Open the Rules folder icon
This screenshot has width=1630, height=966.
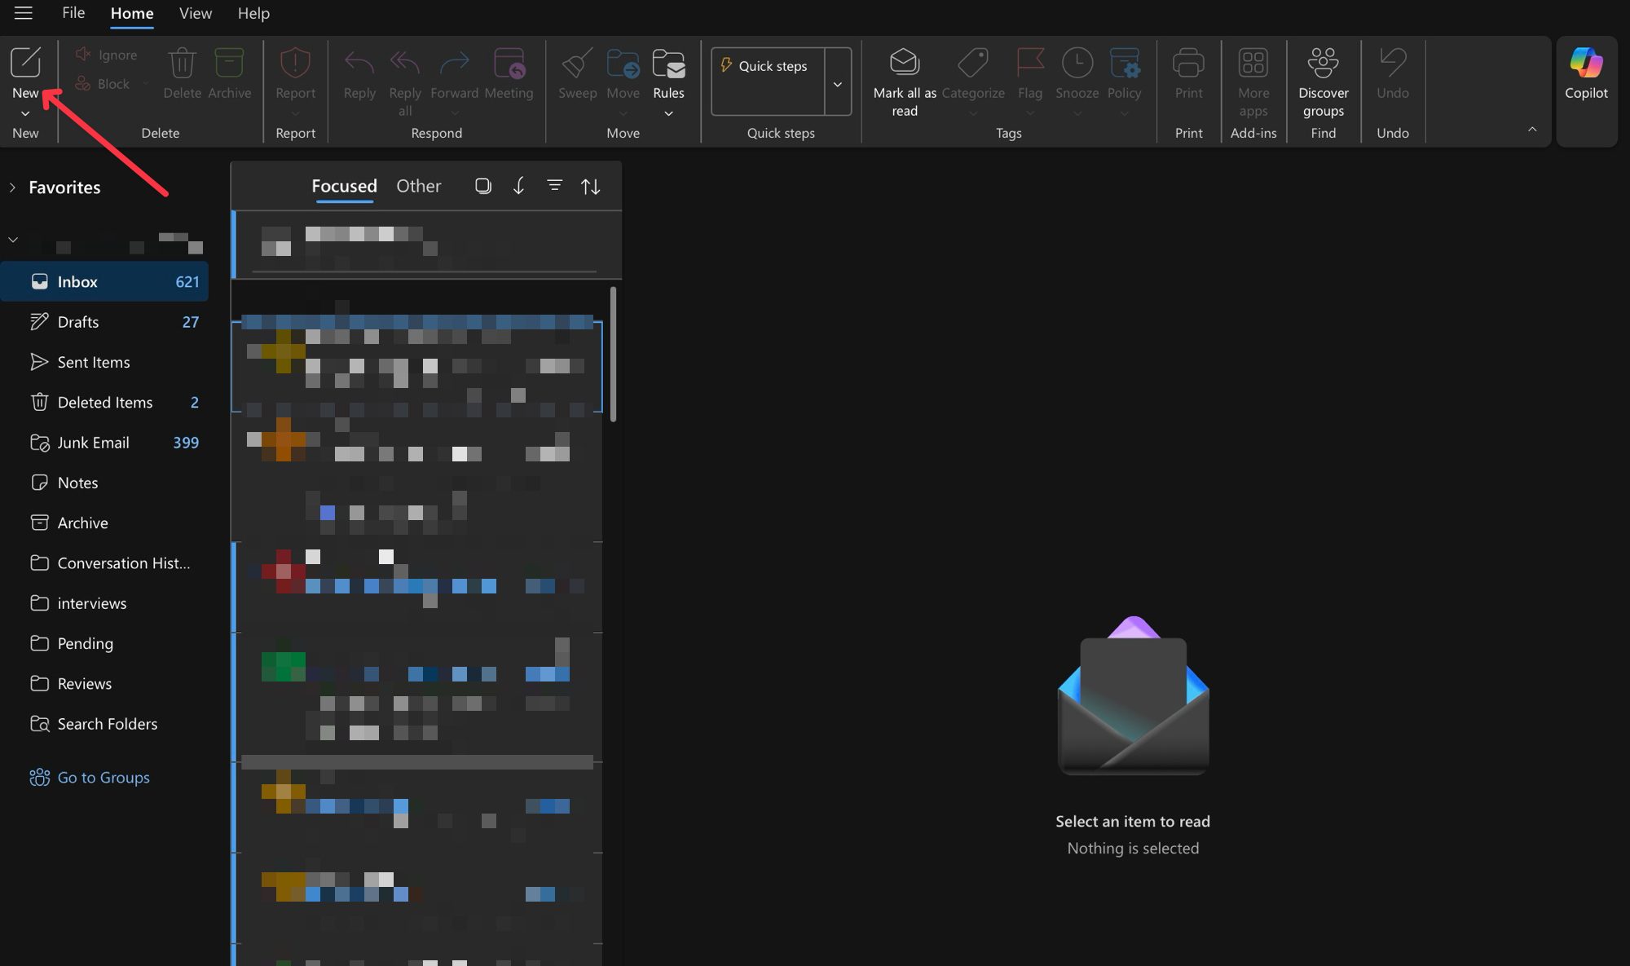point(668,64)
